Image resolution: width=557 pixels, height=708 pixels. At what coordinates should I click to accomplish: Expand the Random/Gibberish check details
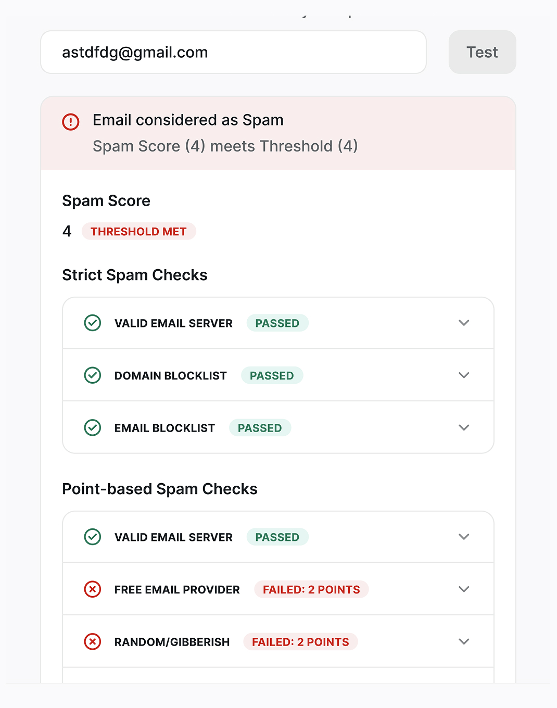464,642
